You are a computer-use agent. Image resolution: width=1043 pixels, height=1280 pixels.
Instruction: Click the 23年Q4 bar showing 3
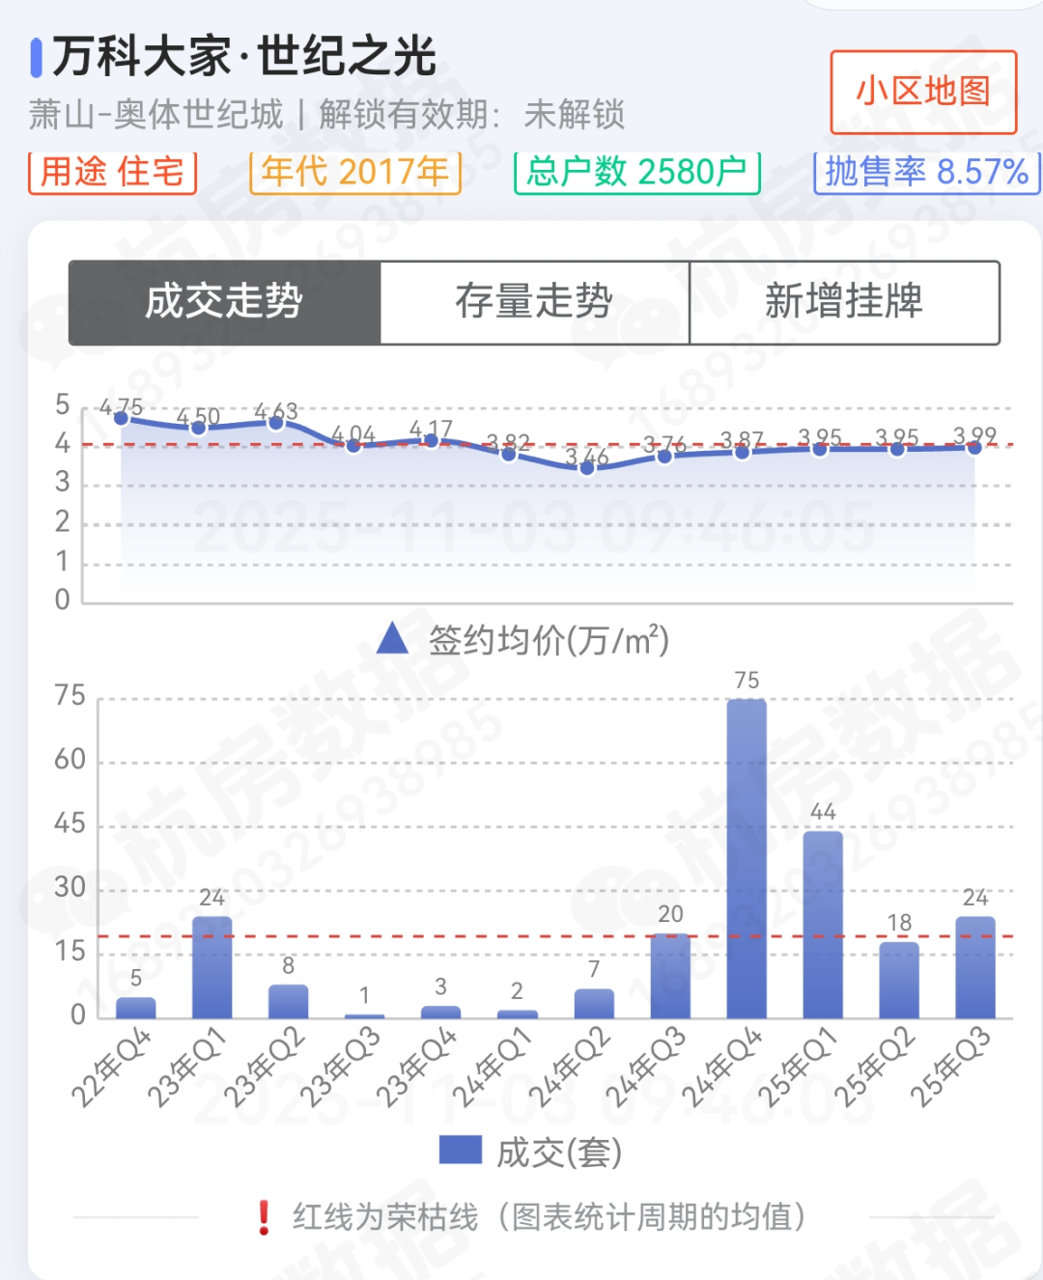[441, 1013]
